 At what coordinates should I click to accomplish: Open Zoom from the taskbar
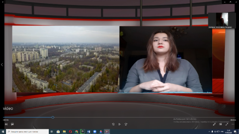click(x=94, y=131)
